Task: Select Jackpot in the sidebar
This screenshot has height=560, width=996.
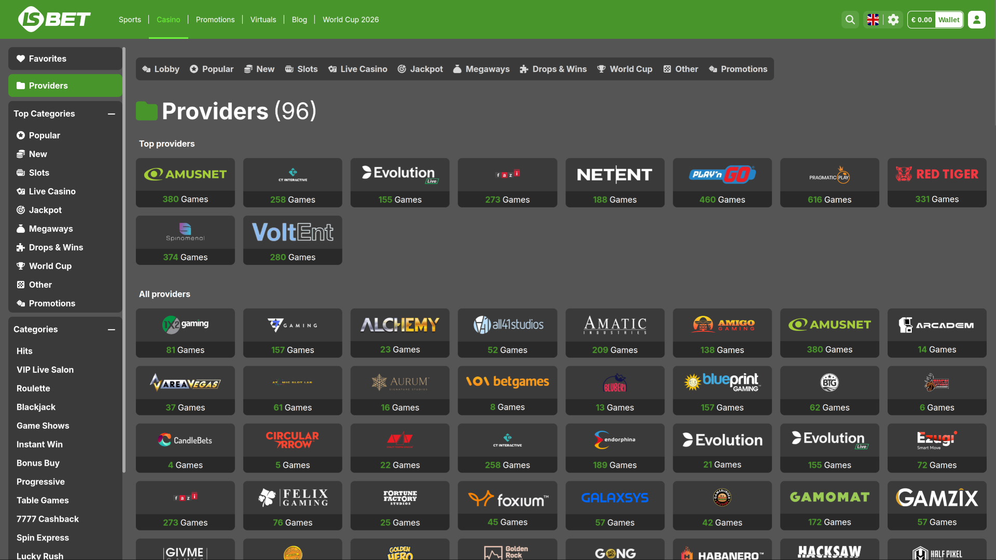Action: click(65, 210)
